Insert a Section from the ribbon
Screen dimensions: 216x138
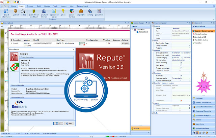tap(23, 12)
